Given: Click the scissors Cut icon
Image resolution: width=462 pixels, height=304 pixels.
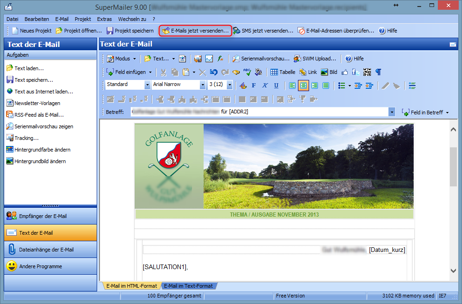Looking at the screenshot, I should tap(164, 72).
